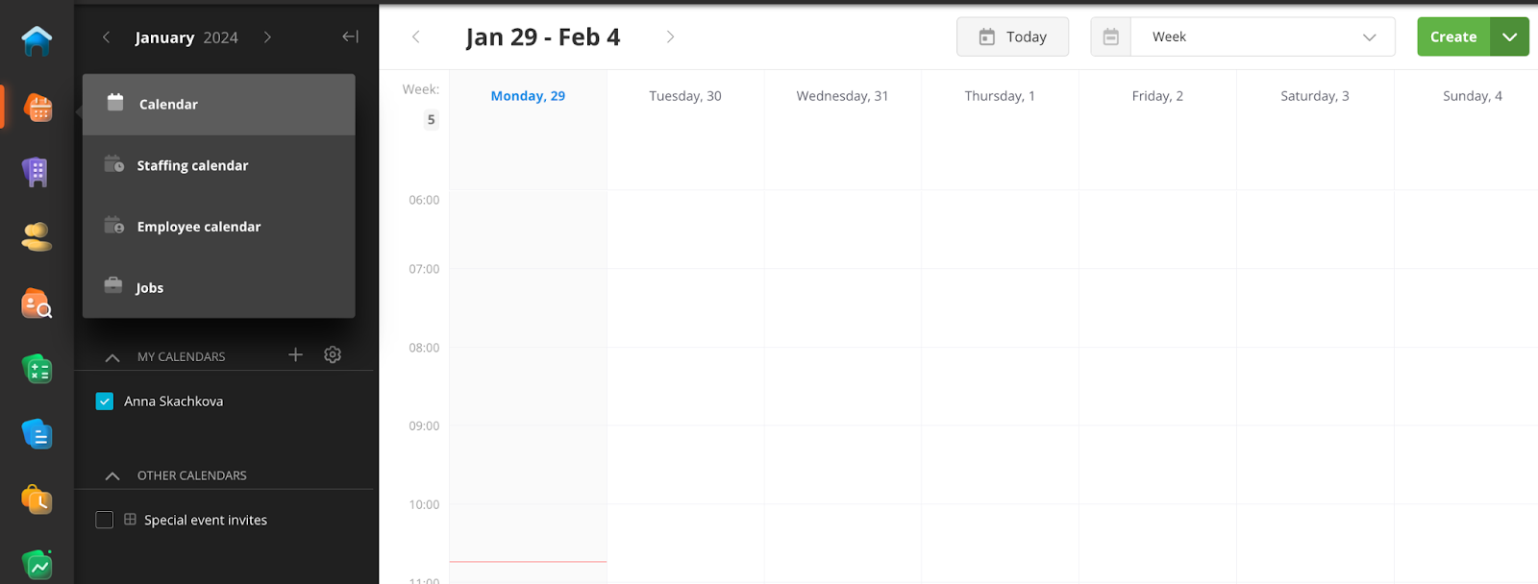This screenshot has width=1538, height=584.
Task: Open the blue document sidebar icon
Action: [x=37, y=434]
